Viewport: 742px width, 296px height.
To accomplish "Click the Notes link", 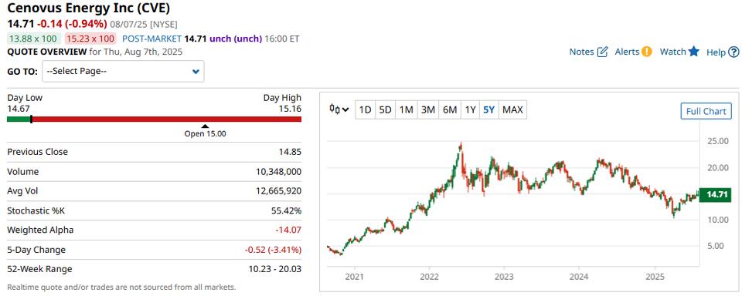I will coord(581,52).
